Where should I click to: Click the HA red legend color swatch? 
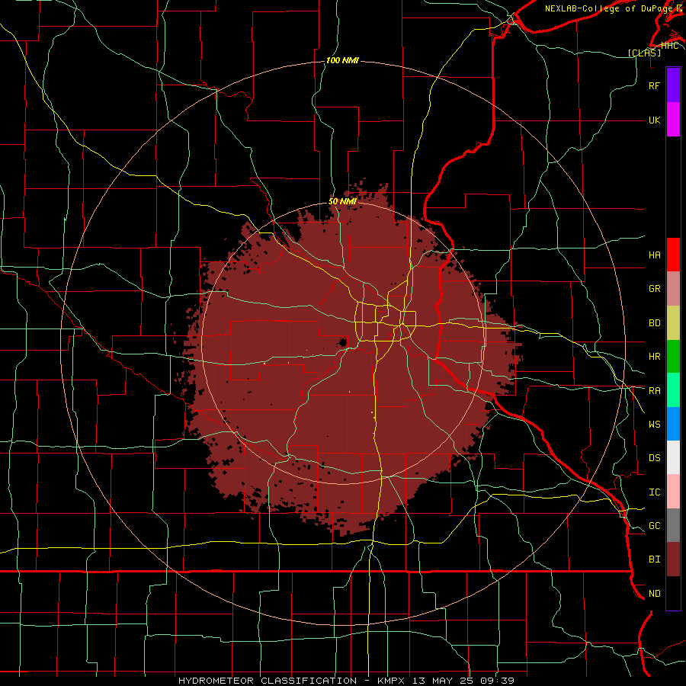673,255
